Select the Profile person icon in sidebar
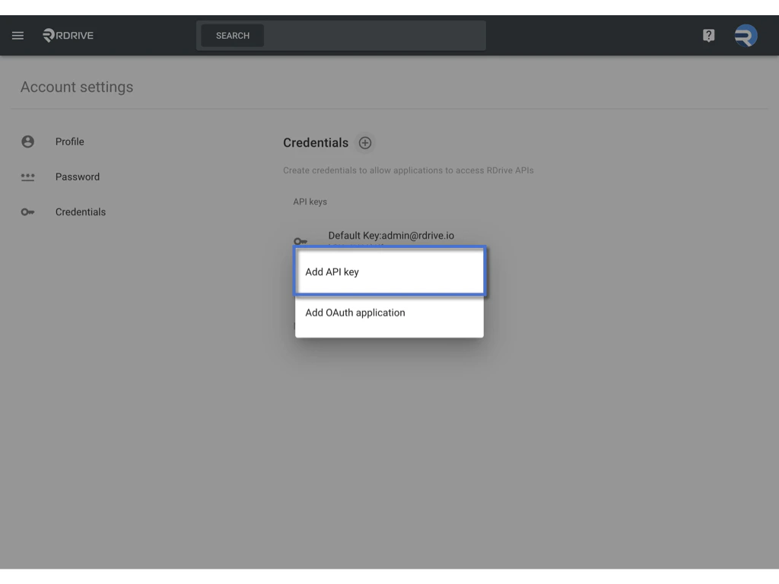This screenshot has height=584, width=779. coord(27,141)
